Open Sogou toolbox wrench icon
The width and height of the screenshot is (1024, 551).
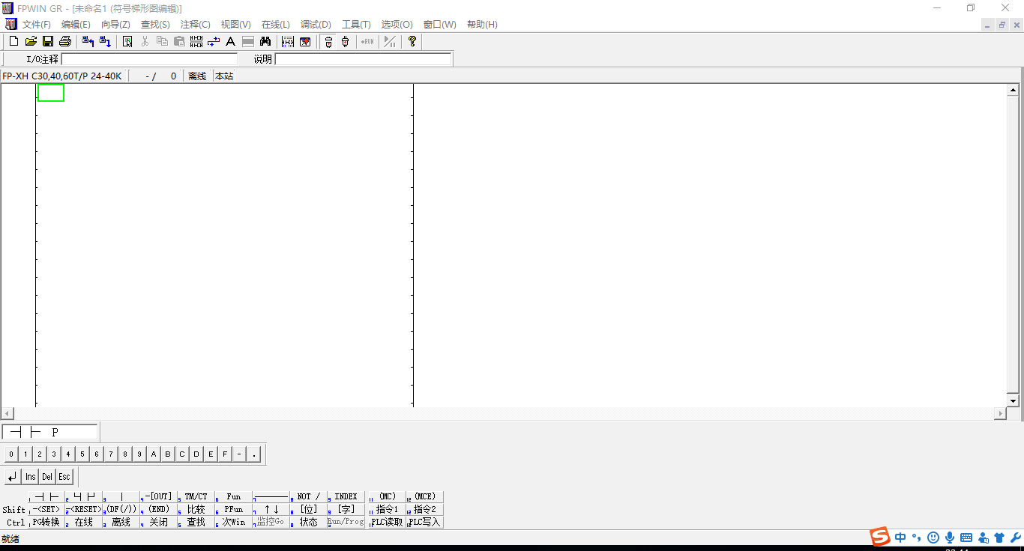pyautogui.click(x=1016, y=538)
